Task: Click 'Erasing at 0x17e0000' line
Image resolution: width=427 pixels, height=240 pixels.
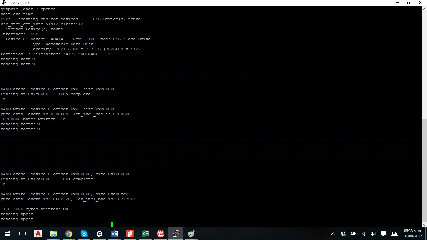Action: tap(48, 179)
